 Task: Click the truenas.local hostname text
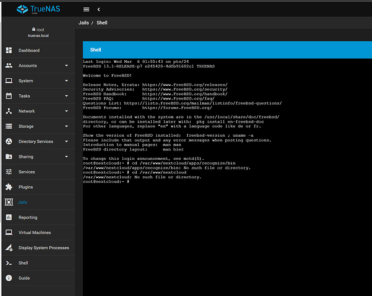click(x=38, y=36)
